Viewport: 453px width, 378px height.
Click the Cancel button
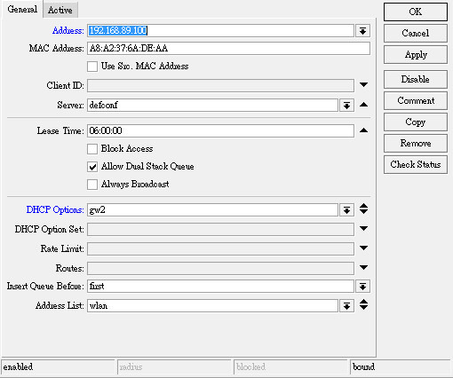point(416,33)
